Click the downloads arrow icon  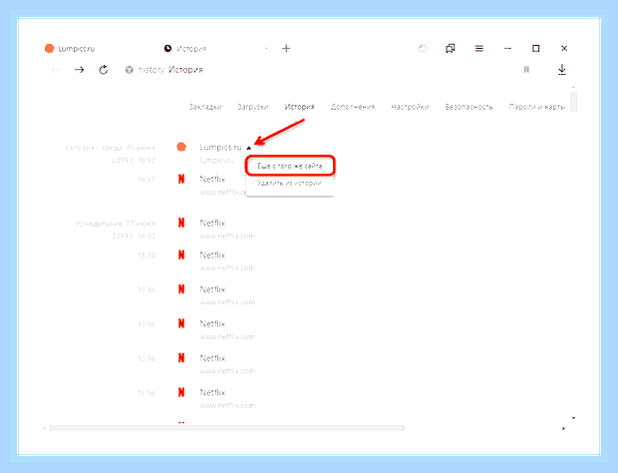pyautogui.click(x=562, y=70)
